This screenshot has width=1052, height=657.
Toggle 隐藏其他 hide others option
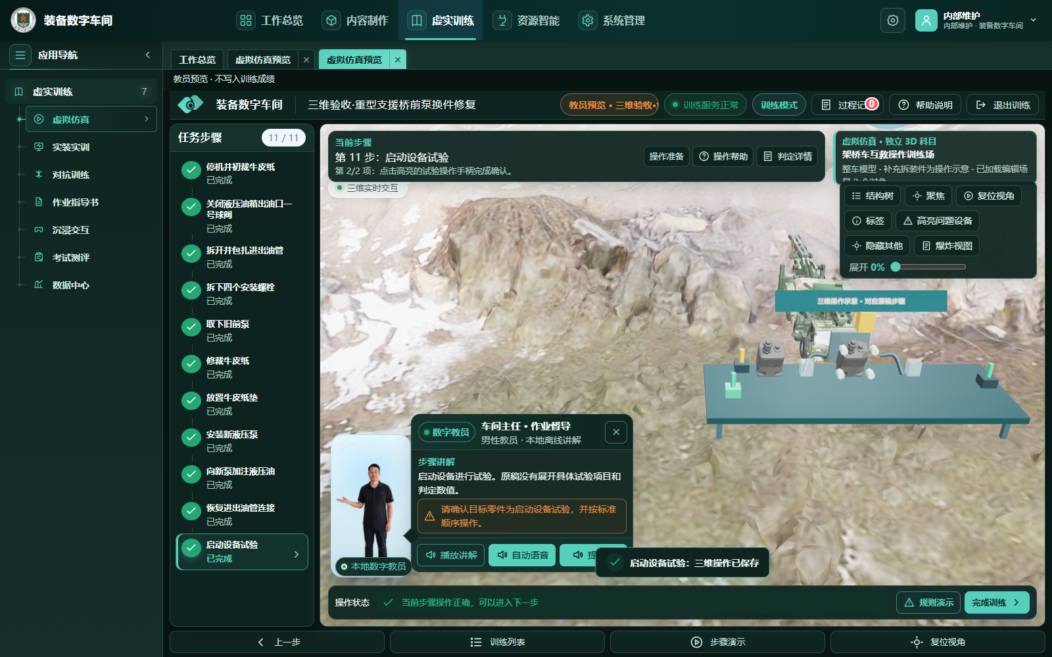877,246
